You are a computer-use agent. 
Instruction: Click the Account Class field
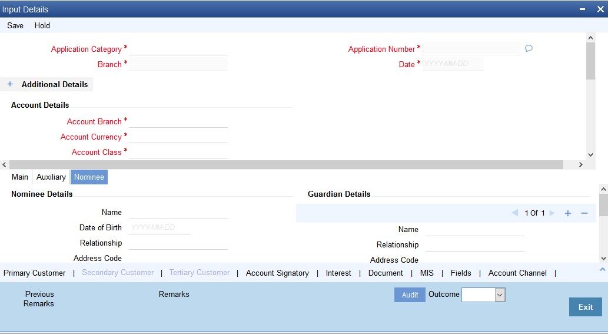pyautogui.click(x=178, y=152)
